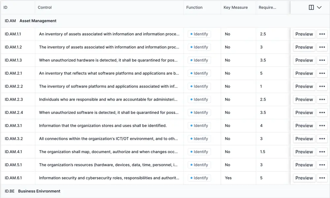This screenshot has height=198, width=330.
Task: Sort by the Key Measure column header
Action: (235, 7)
